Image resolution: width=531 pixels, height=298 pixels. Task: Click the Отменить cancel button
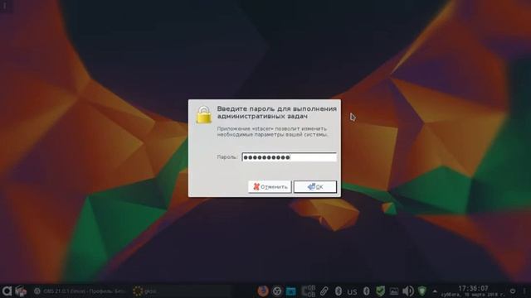pos(270,186)
